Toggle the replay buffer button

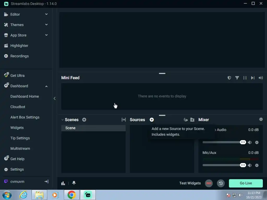click(221, 183)
